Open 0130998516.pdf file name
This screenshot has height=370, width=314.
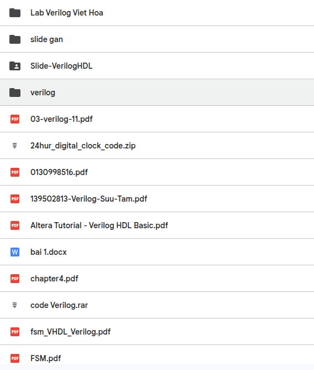59,172
